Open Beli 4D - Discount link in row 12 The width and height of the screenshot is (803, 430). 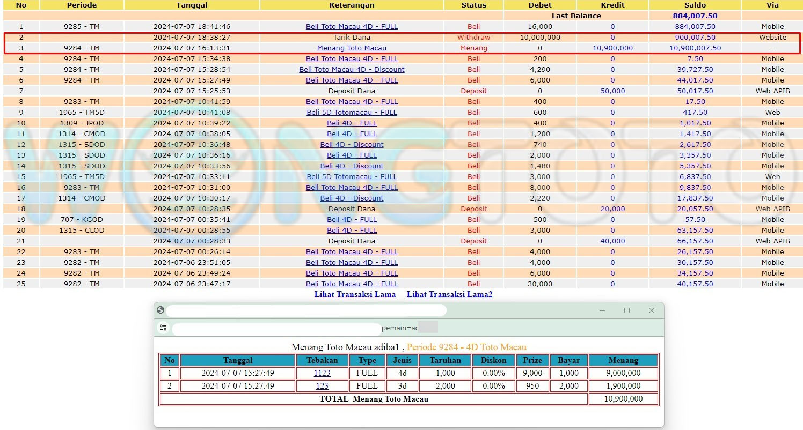click(x=352, y=144)
